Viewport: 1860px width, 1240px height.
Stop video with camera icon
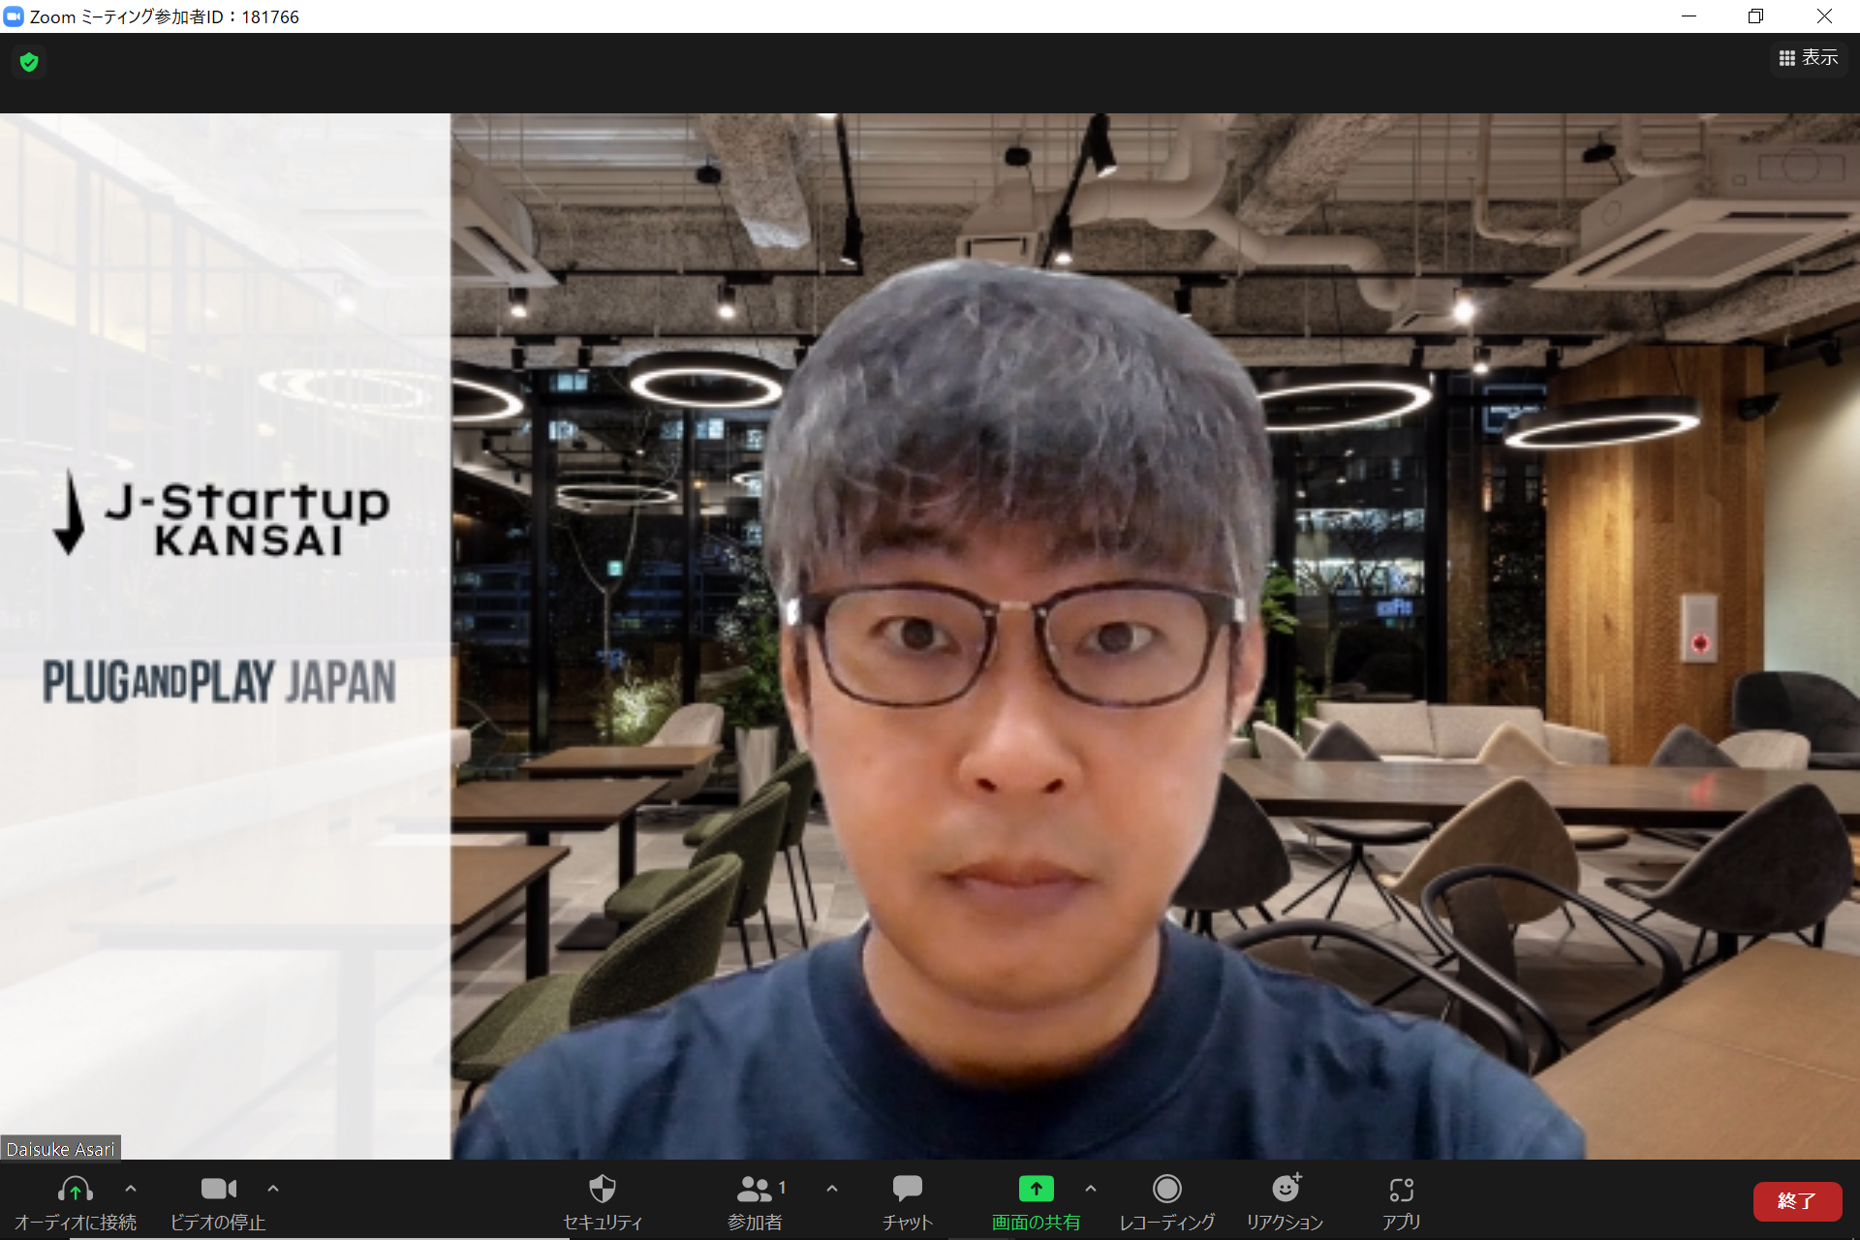(x=218, y=1189)
